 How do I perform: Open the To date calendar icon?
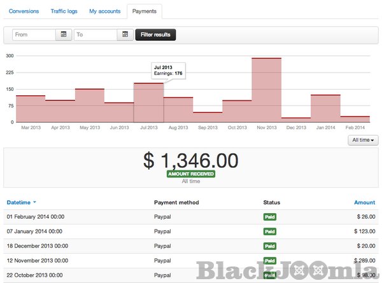pos(125,34)
